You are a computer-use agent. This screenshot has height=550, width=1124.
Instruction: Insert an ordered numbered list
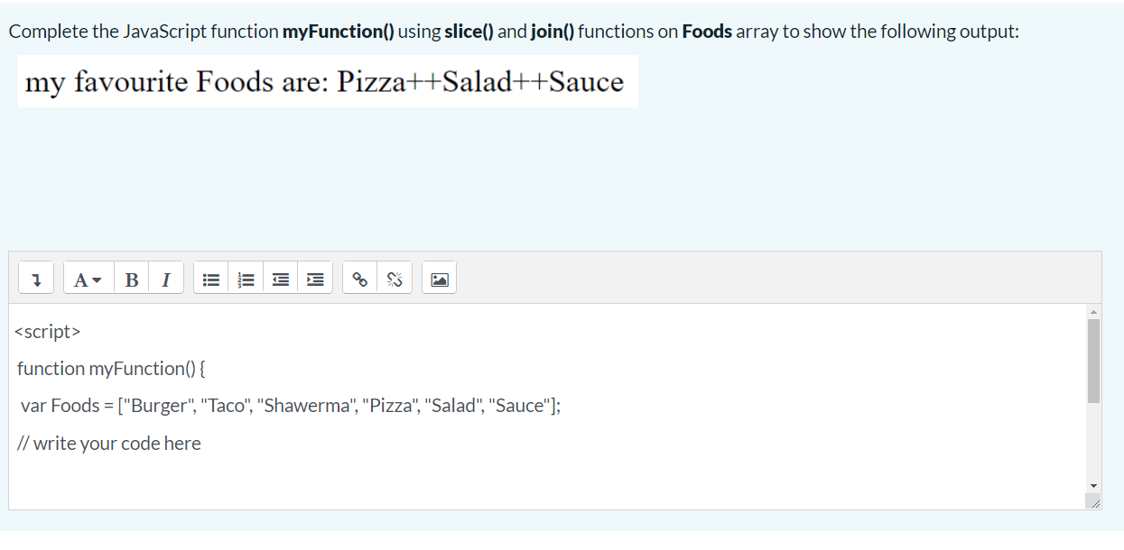point(245,279)
